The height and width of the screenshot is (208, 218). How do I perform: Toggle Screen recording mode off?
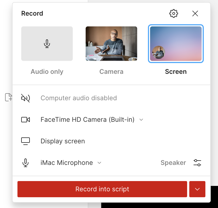point(176,43)
